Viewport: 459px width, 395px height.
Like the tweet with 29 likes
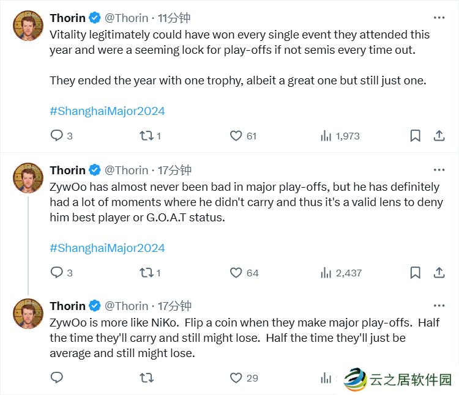point(236,378)
